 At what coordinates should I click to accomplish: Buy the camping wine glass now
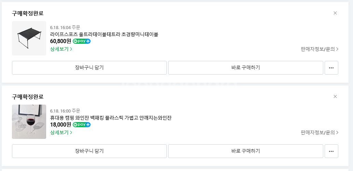coord(245,151)
